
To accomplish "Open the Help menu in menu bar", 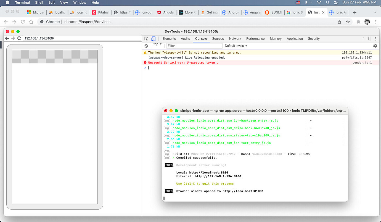I will [95, 2].
